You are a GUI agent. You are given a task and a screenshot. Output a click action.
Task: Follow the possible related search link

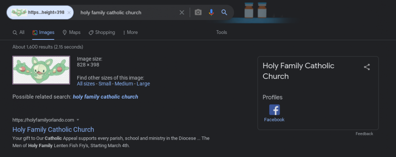(x=105, y=97)
